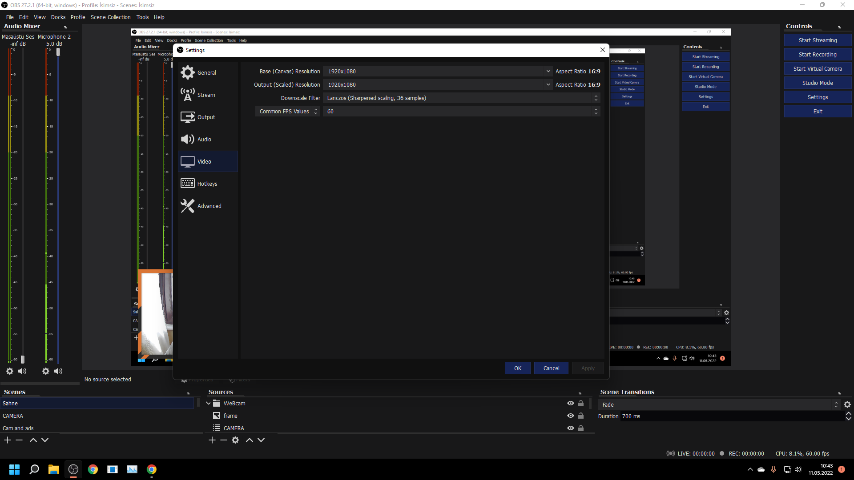Open the Hotkeys keyboard icon section

click(x=187, y=184)
